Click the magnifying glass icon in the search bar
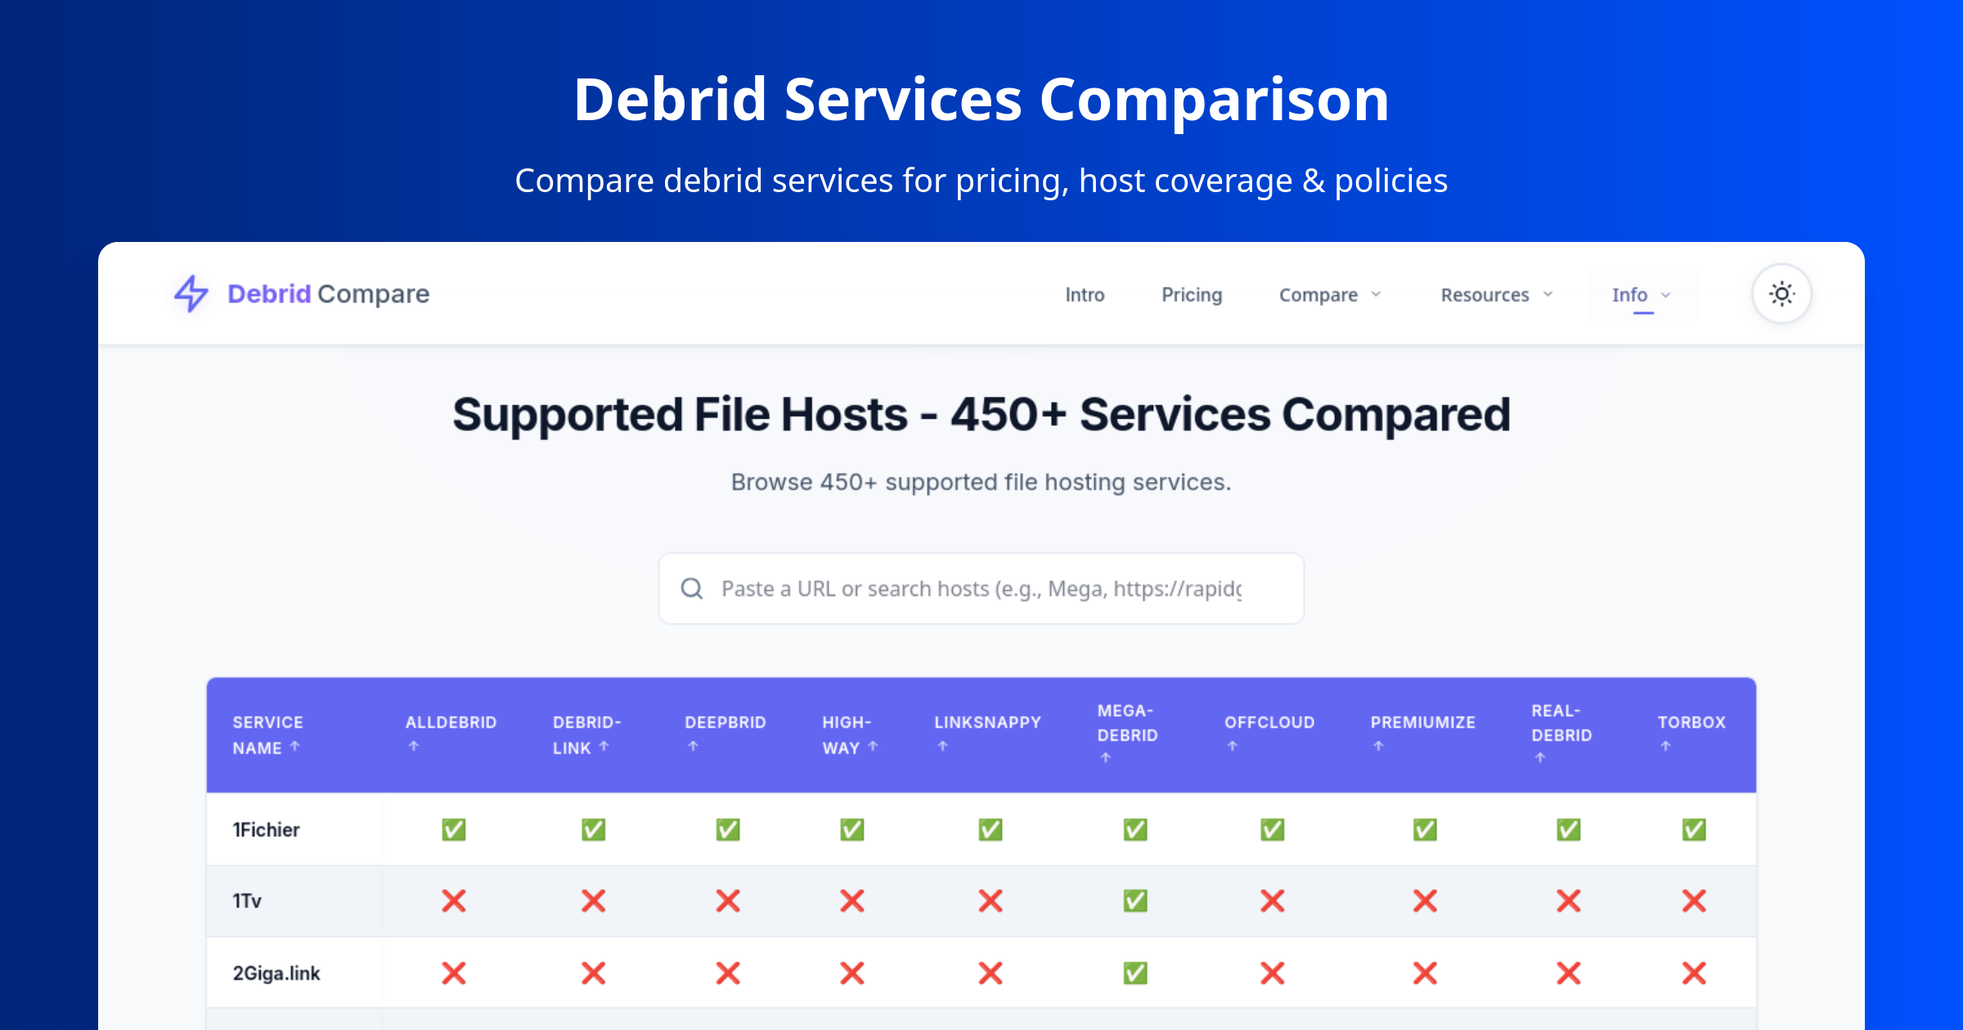This screenshot has width=1963, height=1030. pos(692,588)
